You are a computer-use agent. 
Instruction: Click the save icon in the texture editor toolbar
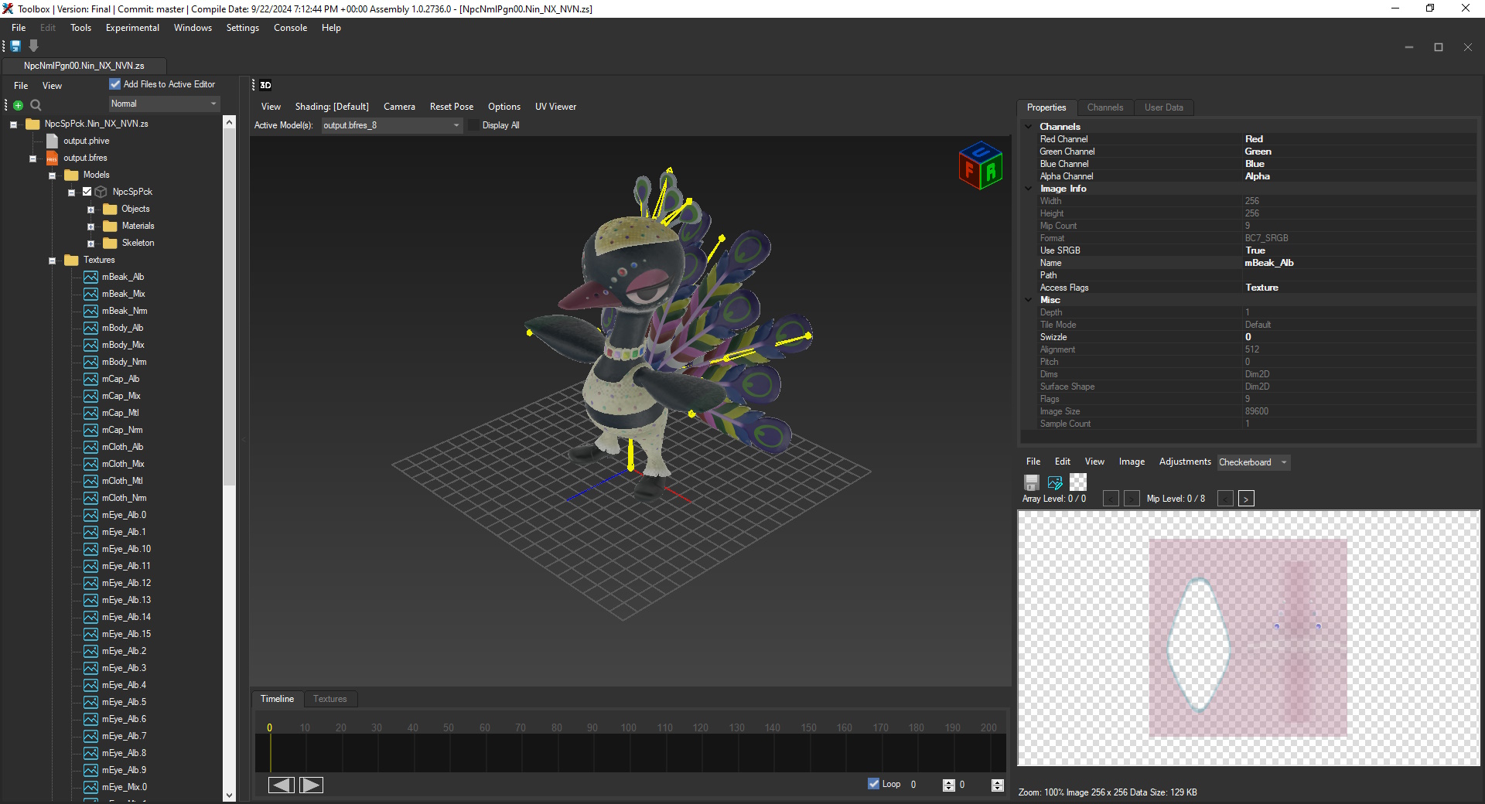[x=1032, y=482]
